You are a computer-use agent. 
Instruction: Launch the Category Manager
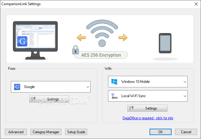(x=46, y=132)
